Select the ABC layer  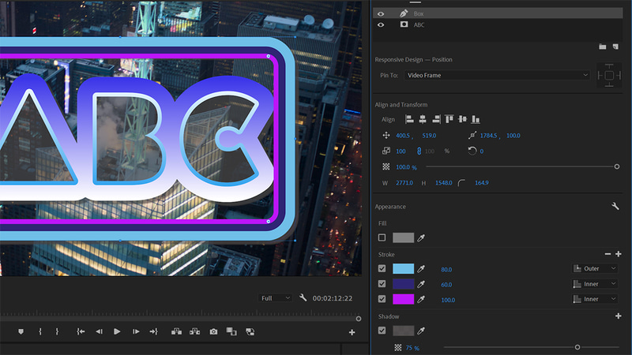tap(419, 25)
